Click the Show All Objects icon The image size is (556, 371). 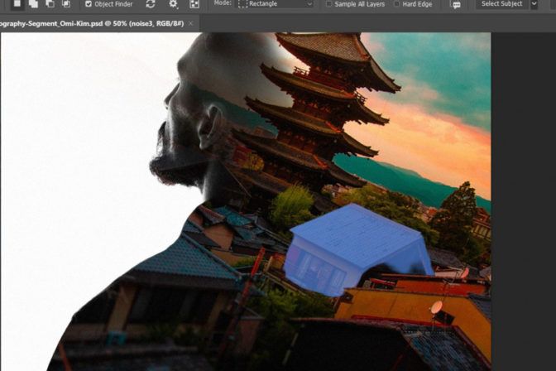tap(194, 4)
